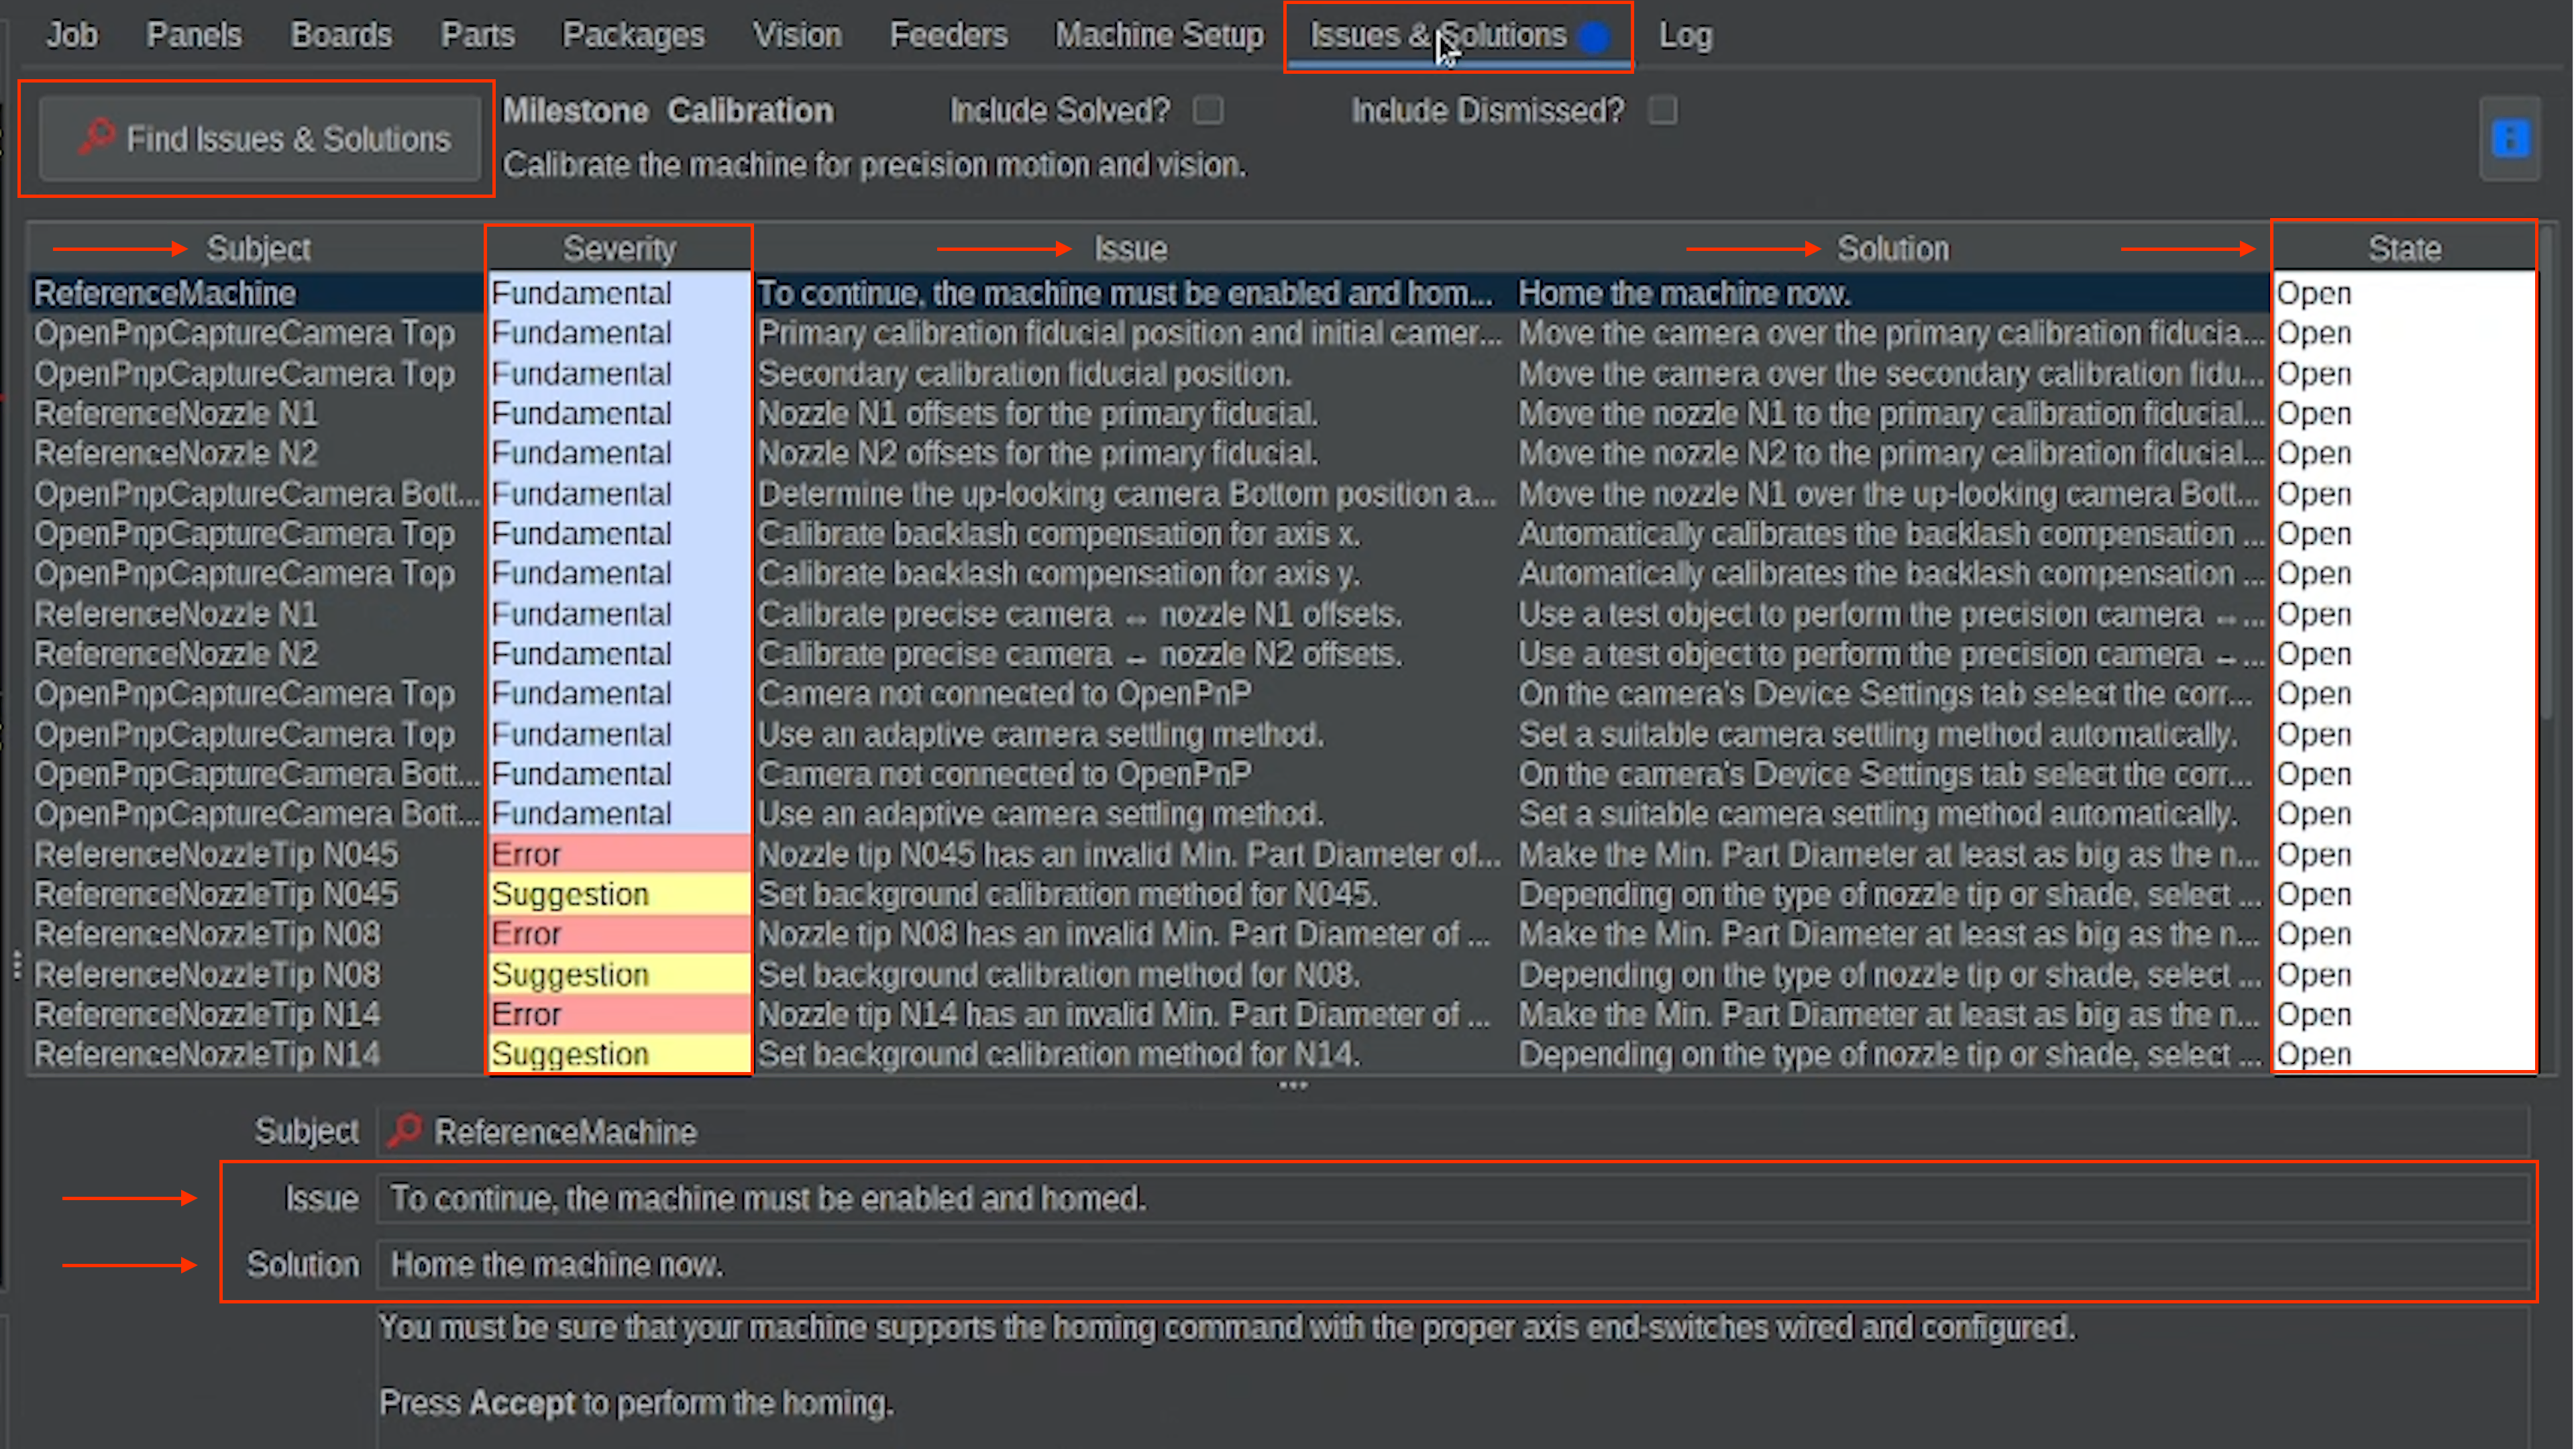Click the wrench icon next to ReferenceMachine subject
Image resolution: width=2576 pixels, height=1449 pixels.
(x=405, y=1131)
